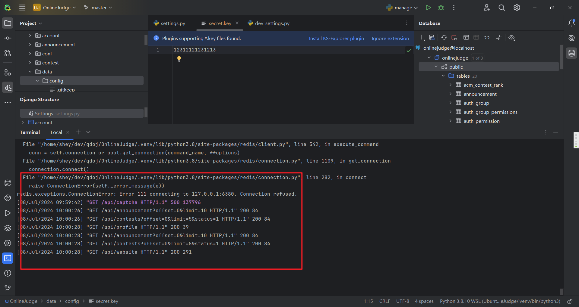
Task: Click the green inspection checkmark
Action: point(409,51)
